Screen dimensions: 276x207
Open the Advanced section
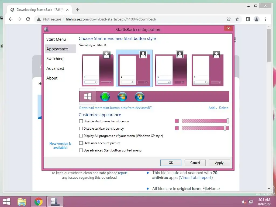coord(60,68)
